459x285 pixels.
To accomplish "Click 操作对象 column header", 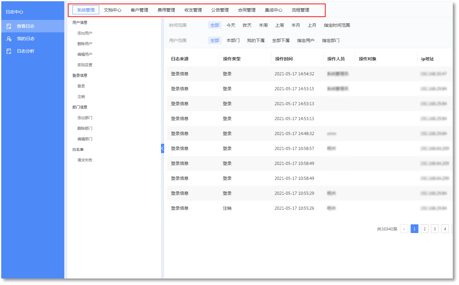I will point(368,59).
